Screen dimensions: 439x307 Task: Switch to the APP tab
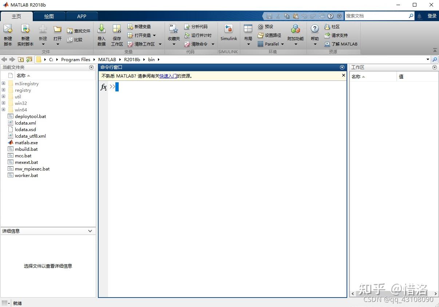(82, 16)
